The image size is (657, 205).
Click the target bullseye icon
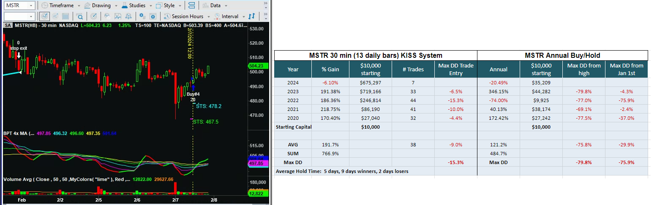tap(94, 16)
